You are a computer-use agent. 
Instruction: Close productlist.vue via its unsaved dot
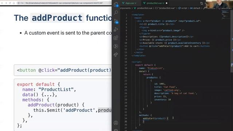[167, 3]
